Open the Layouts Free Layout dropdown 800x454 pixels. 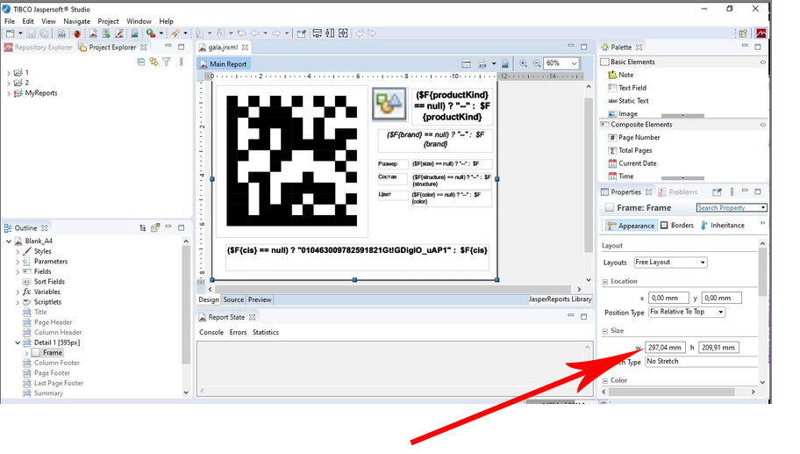(x=670, y=262)
